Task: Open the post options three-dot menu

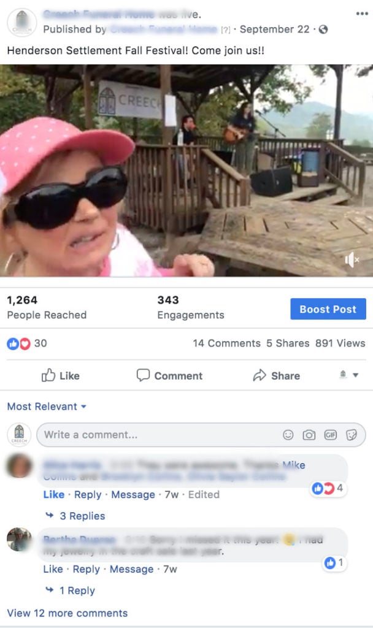Action: (362, 13)
